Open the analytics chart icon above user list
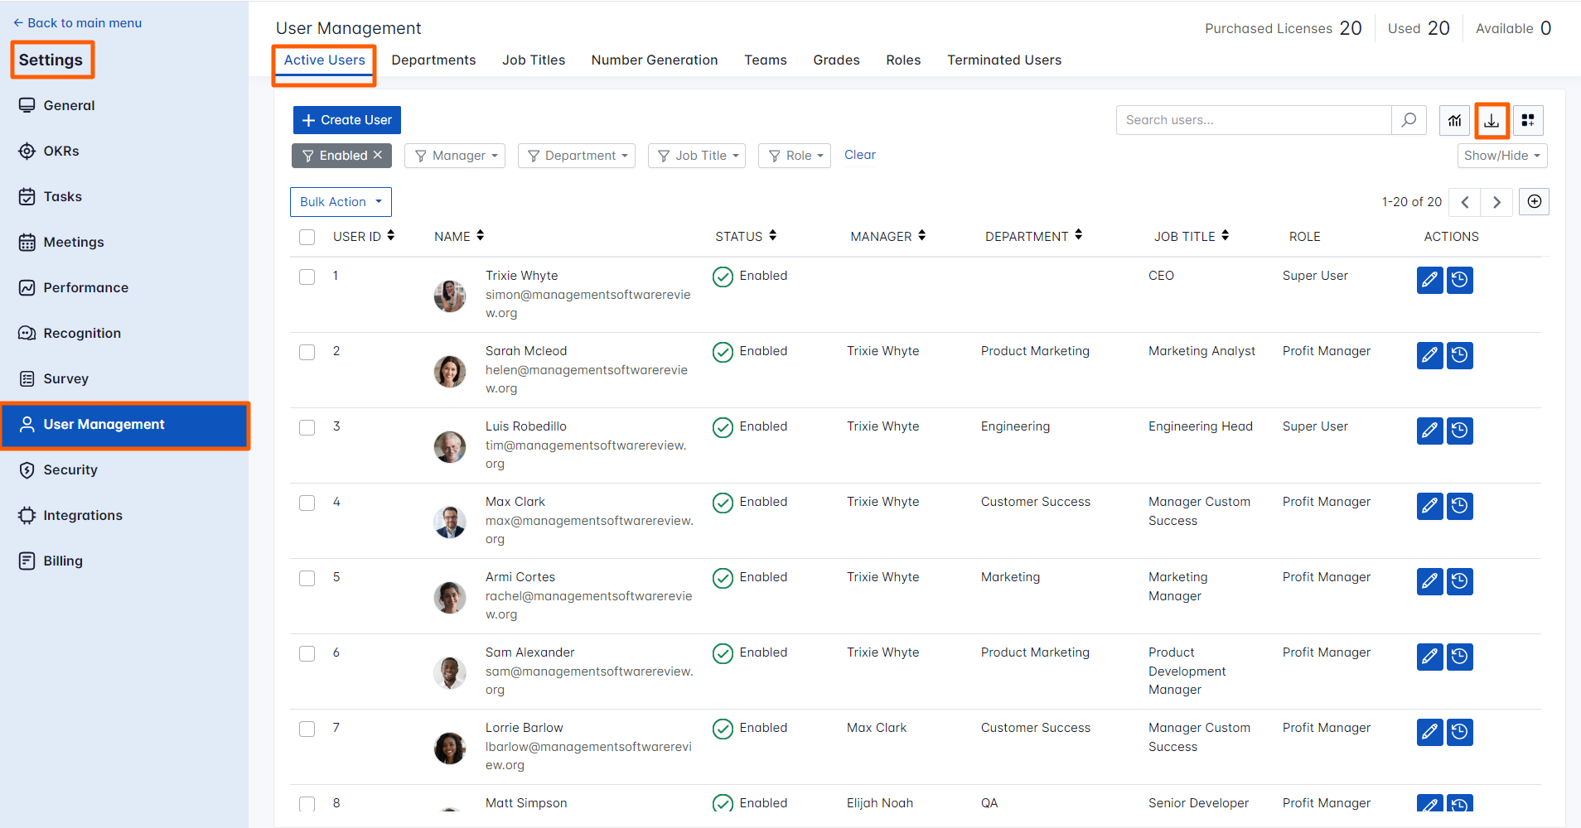Screen dimensions: 1581x828 pyautogui.click(x=1455, y=120)
